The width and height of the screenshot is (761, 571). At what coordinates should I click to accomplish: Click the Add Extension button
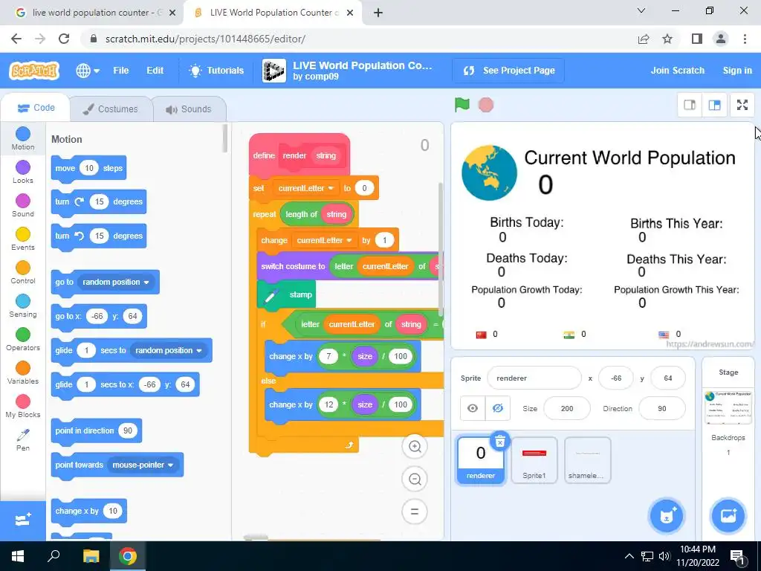(23, 520)
